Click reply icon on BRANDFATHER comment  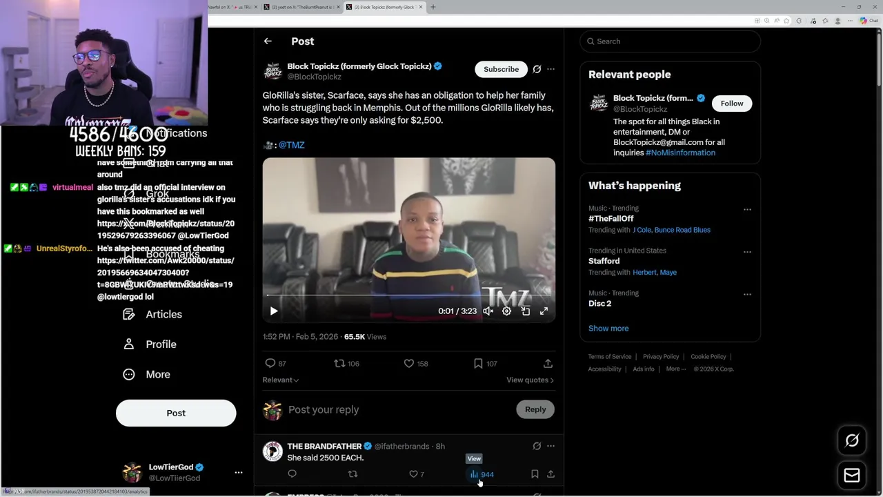point(292,474)
